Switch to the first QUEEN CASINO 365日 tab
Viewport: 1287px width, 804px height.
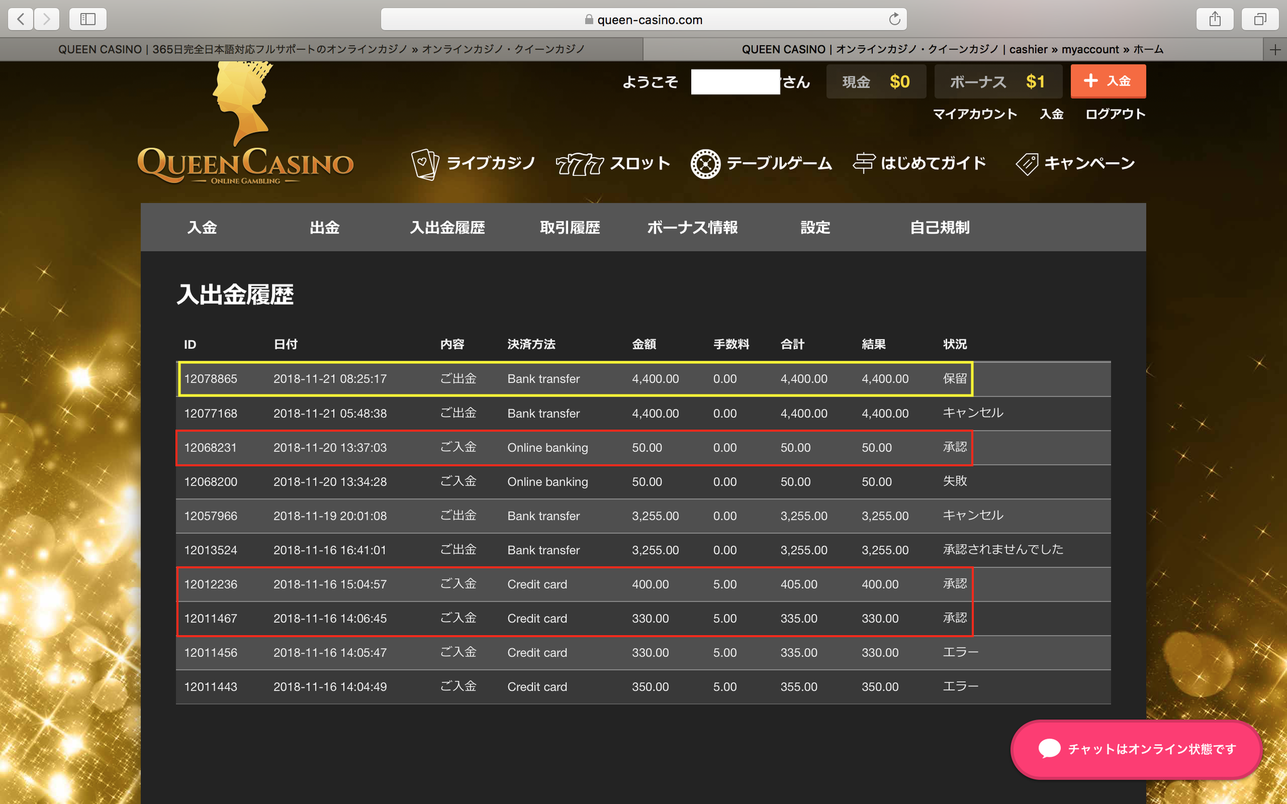(321, 49)
